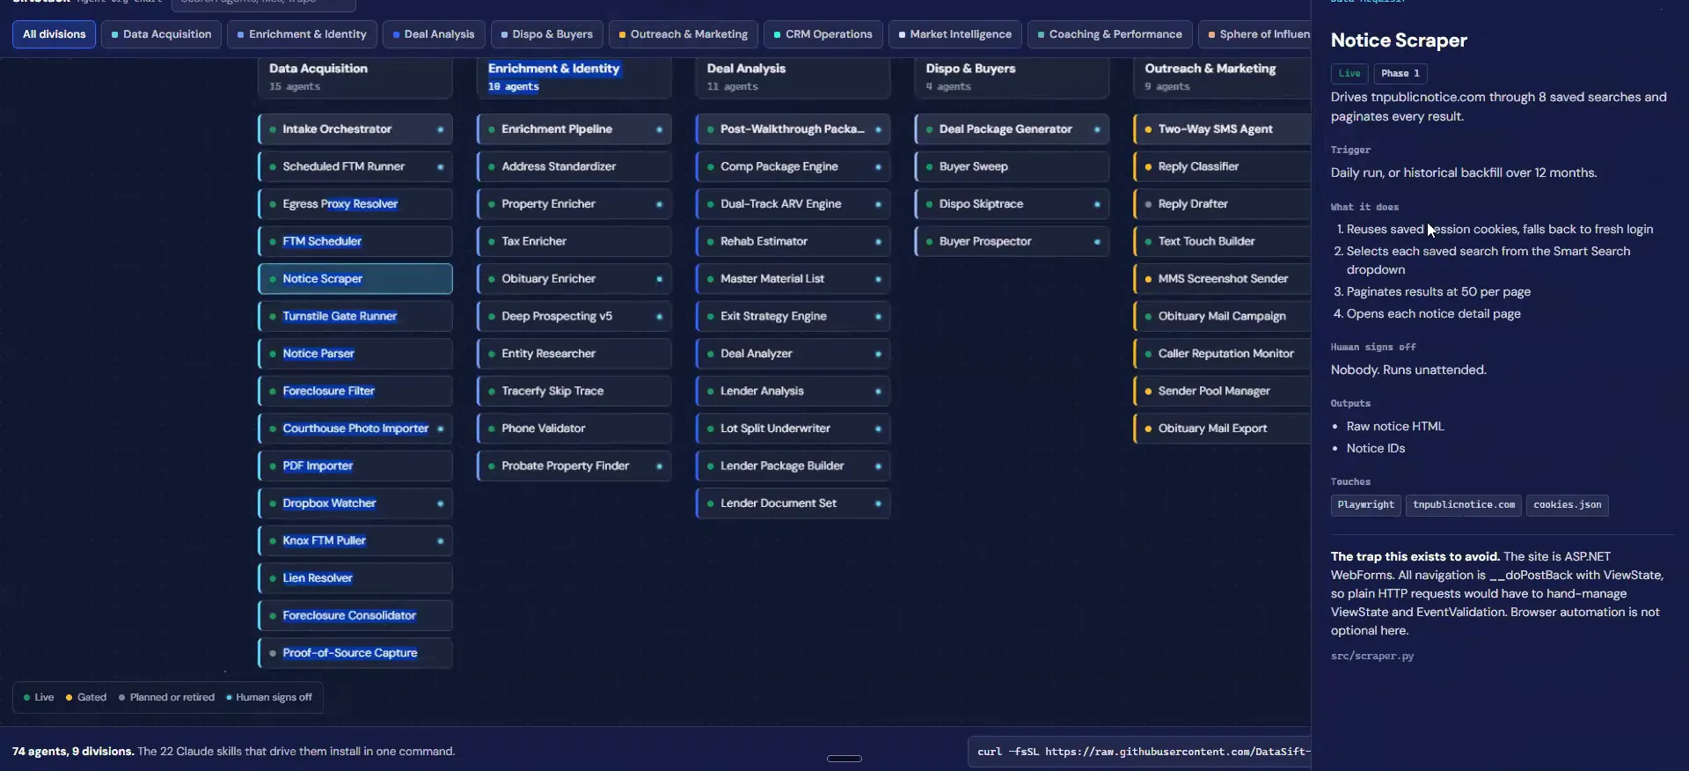Viewport: 1689px width, 771px height.
Task: Click the cookies.json tag under Touches
Action: pyautogui.click(x=1568, y=505)
